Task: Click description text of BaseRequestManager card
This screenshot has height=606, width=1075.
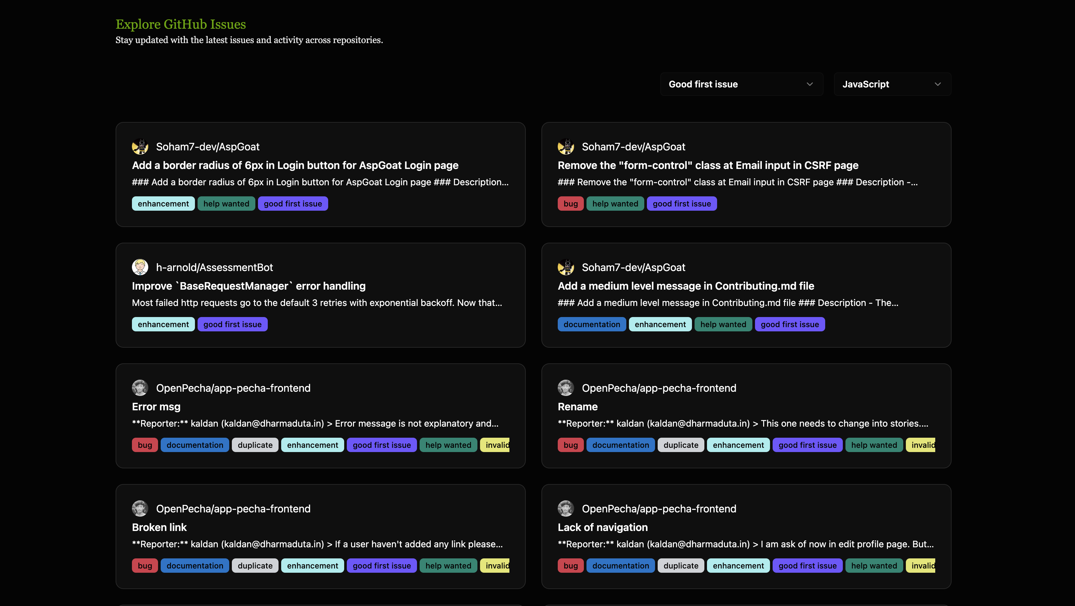Action: (x=317, y=303)
